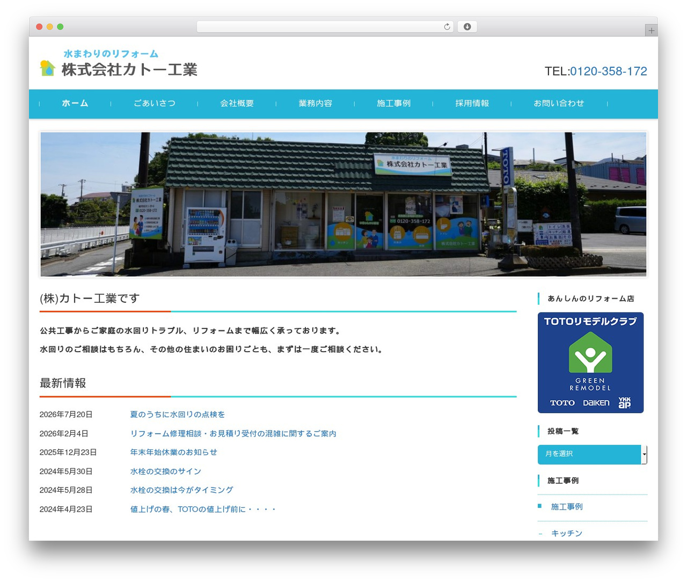Click the date 2024年5月30日
The height and width of the screenshot is (582, 687).
click(66, 471)
